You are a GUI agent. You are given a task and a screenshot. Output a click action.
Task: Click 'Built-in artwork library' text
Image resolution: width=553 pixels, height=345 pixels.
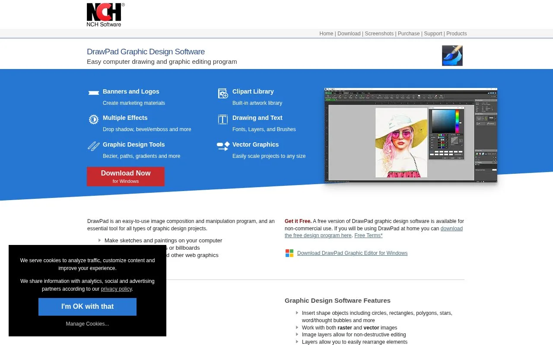[x=257, y=103]
